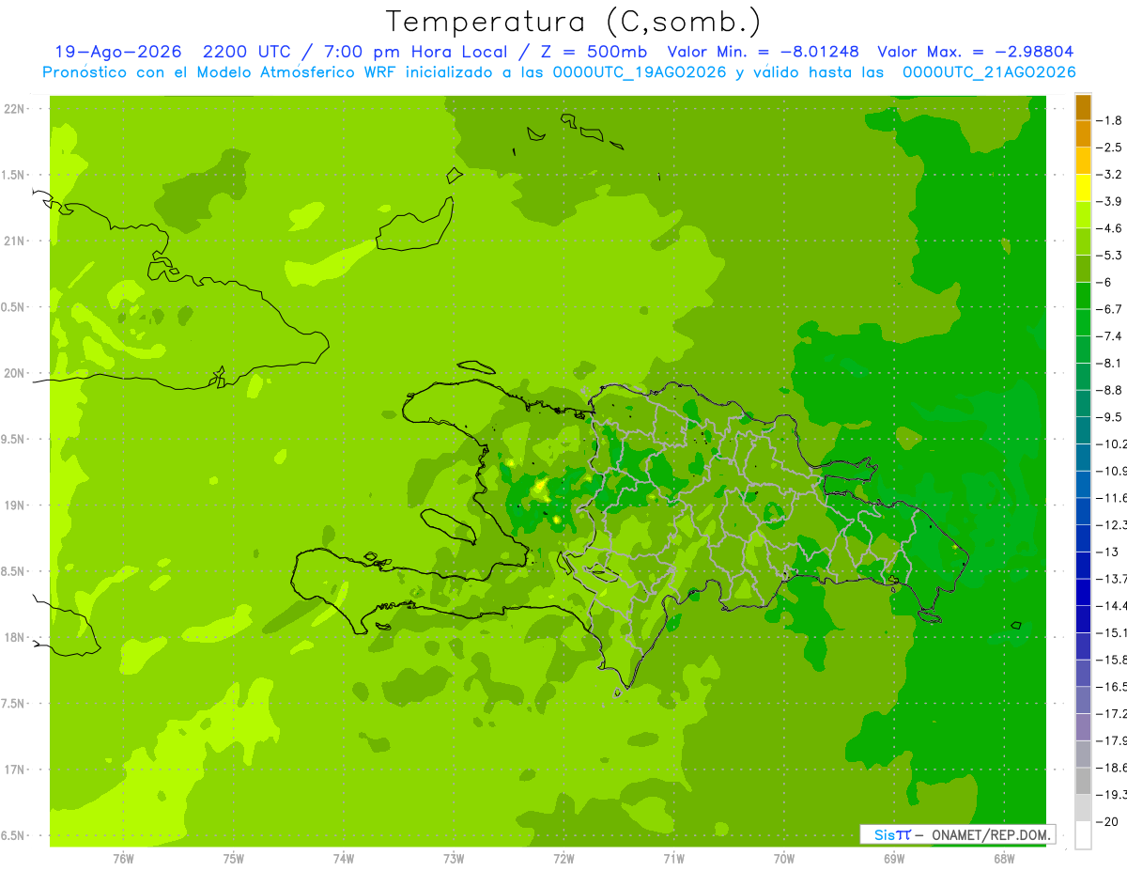This screenshot has width=1127, height=871.
Task: Click the "73W" longitude axis label
Action: pos(454,858)
